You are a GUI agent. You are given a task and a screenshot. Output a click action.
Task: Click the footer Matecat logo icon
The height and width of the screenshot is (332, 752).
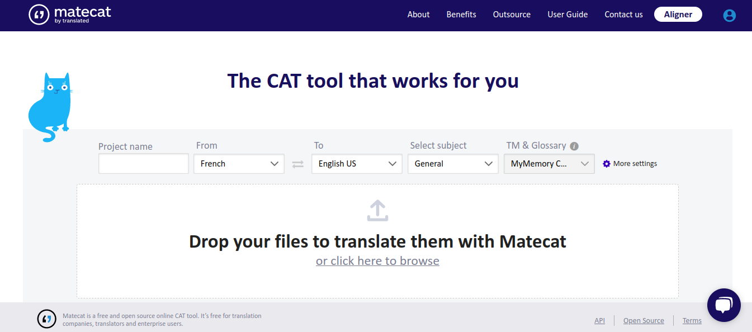coord(47,319)
